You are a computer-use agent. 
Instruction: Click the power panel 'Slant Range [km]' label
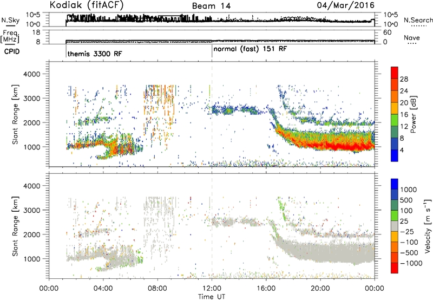coord(16,114)
